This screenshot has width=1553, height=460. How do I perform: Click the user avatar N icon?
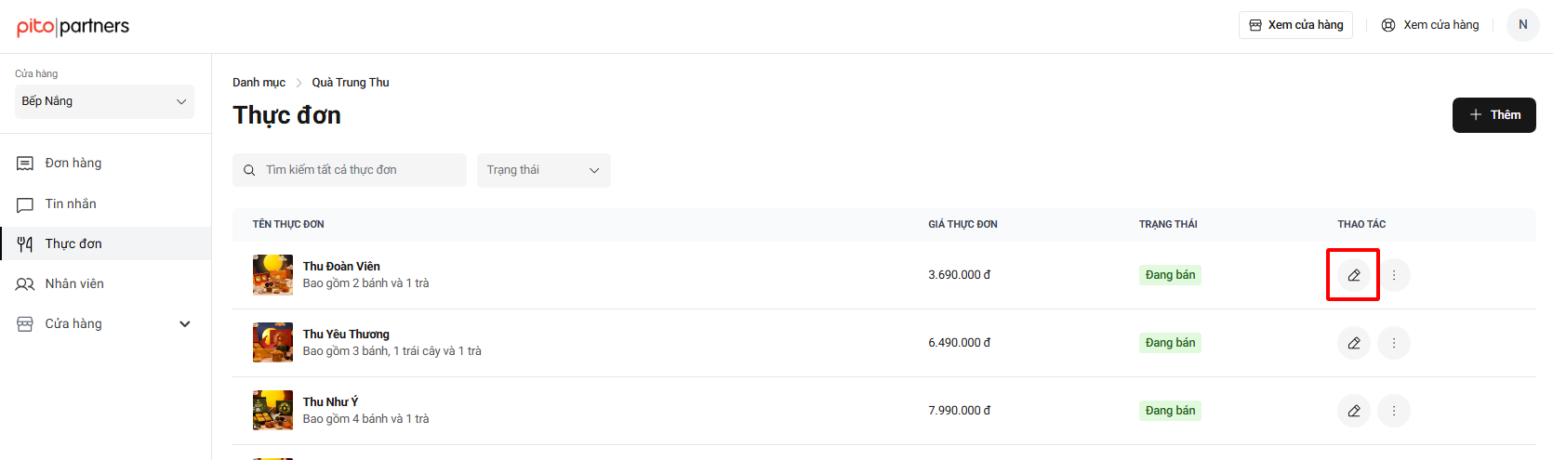[1523, 25]
